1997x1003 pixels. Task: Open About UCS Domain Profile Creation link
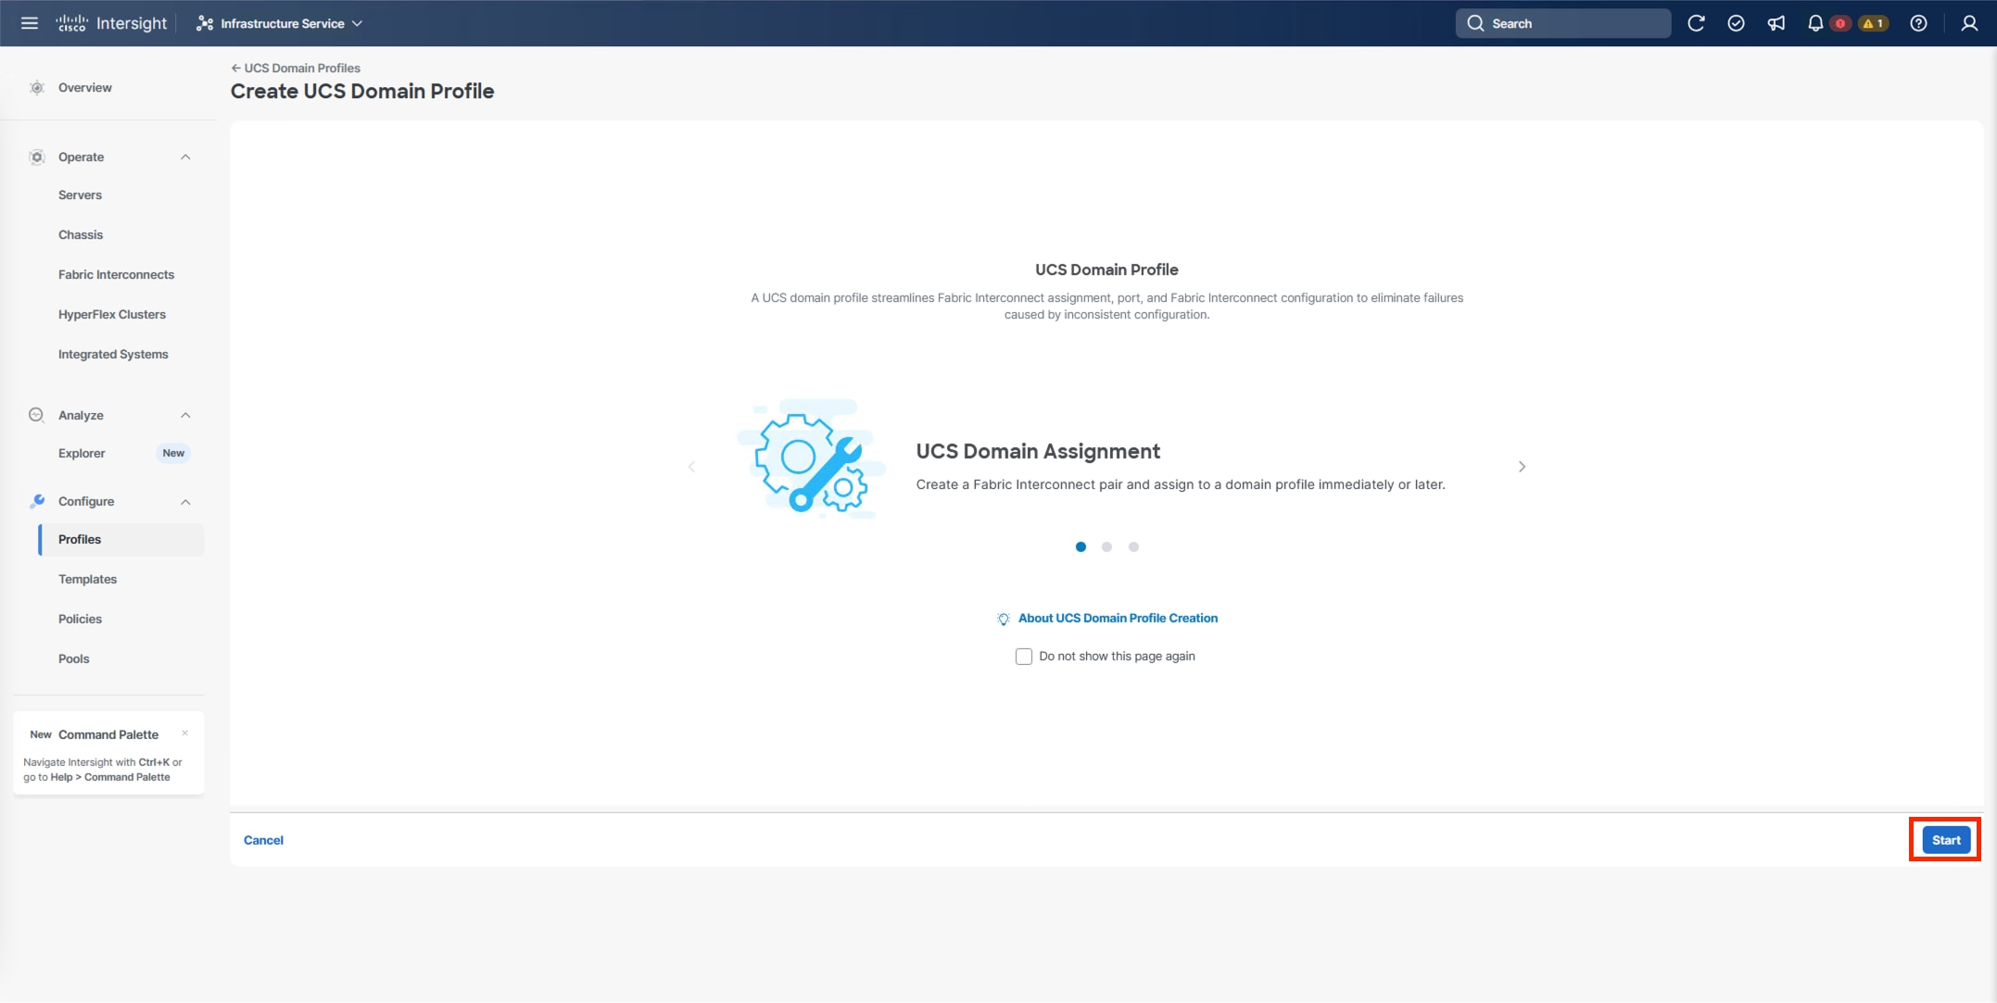(x=1117, y=618)
